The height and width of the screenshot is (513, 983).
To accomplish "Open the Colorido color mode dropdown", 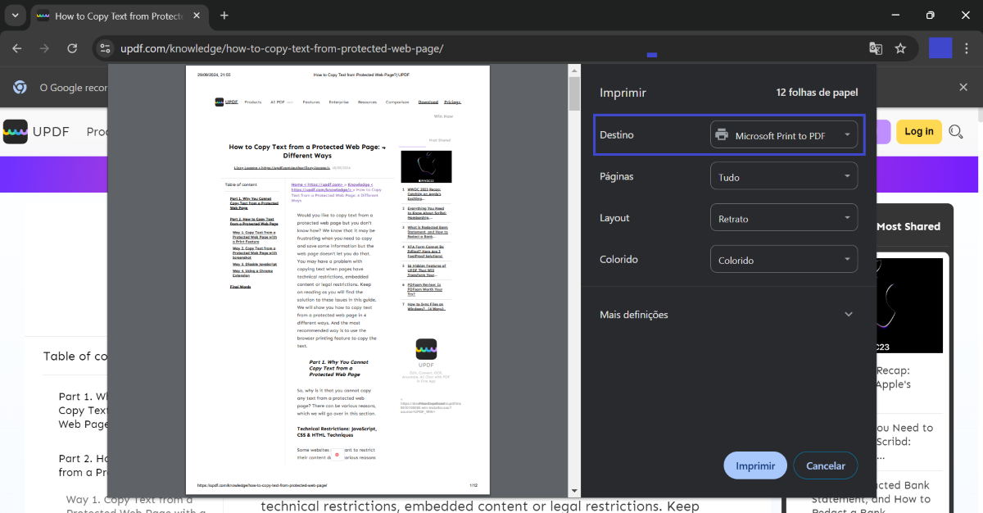I will pos(784,260).
